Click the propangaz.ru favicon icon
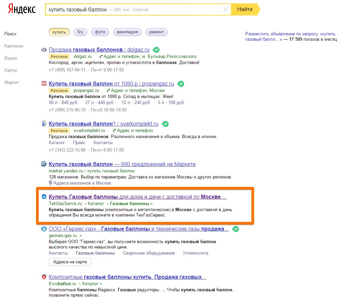This screenshot has width=347, height=298. [44, 84]
